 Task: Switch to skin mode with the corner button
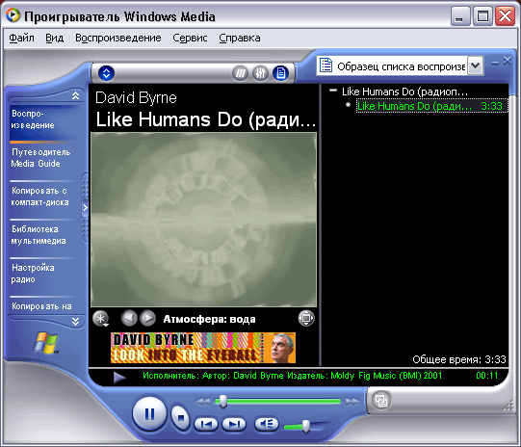380,400
